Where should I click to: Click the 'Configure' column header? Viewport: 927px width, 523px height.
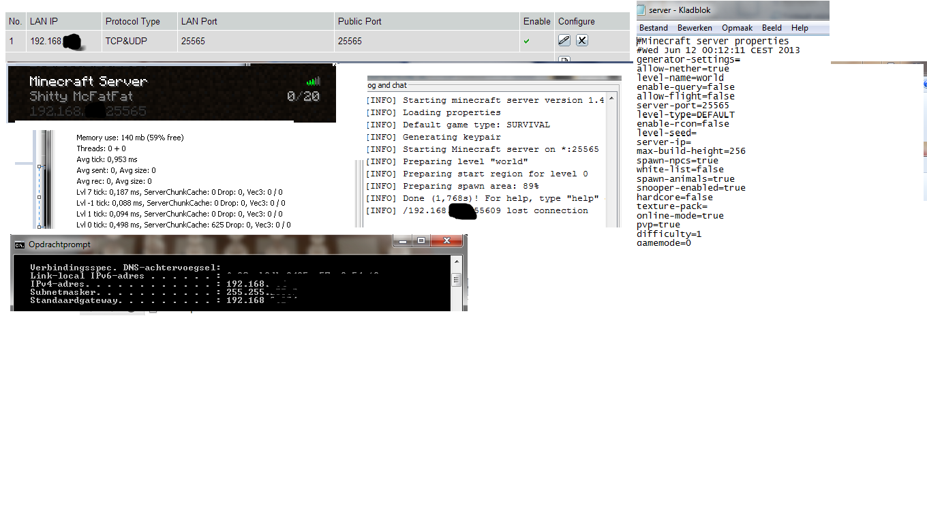coord(577,21)
